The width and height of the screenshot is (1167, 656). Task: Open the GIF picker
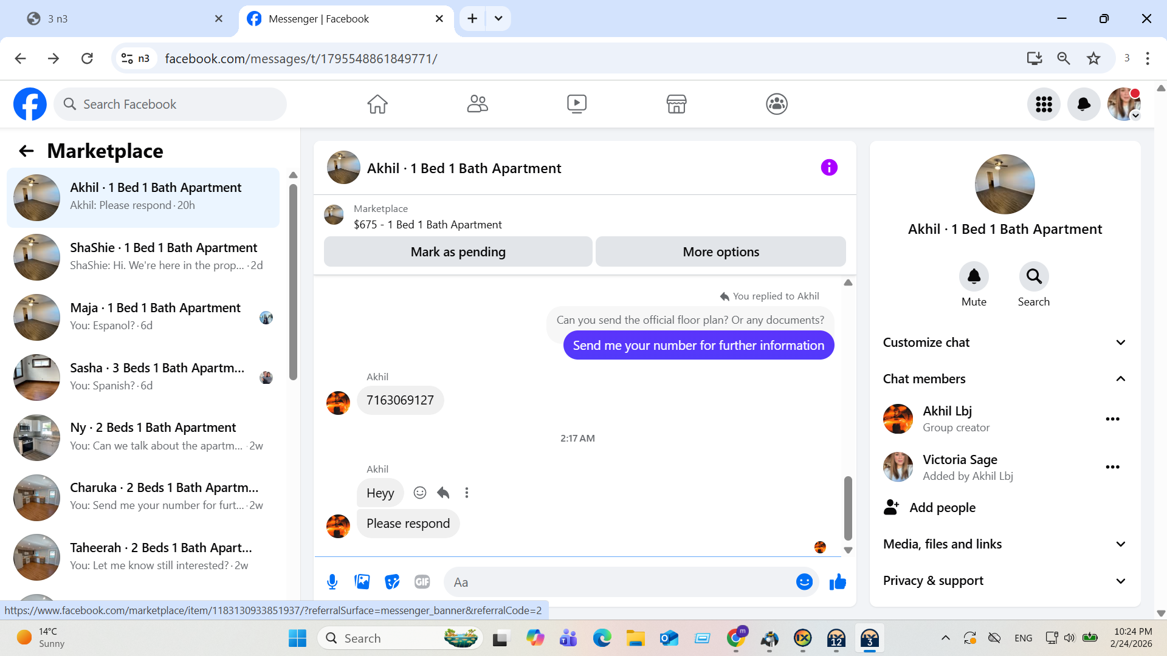tap(422, 582)
